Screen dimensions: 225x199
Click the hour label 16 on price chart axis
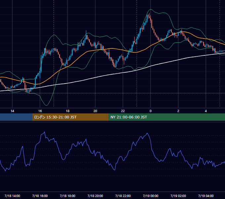tap(40, 111)
